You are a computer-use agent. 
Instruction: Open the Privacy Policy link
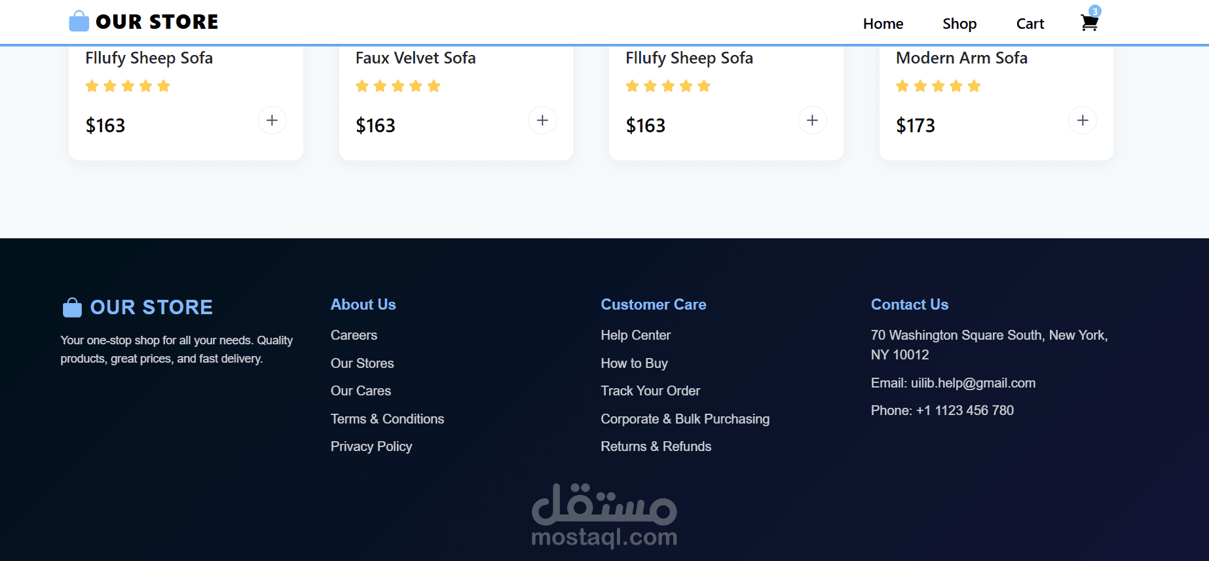point(371,446)
